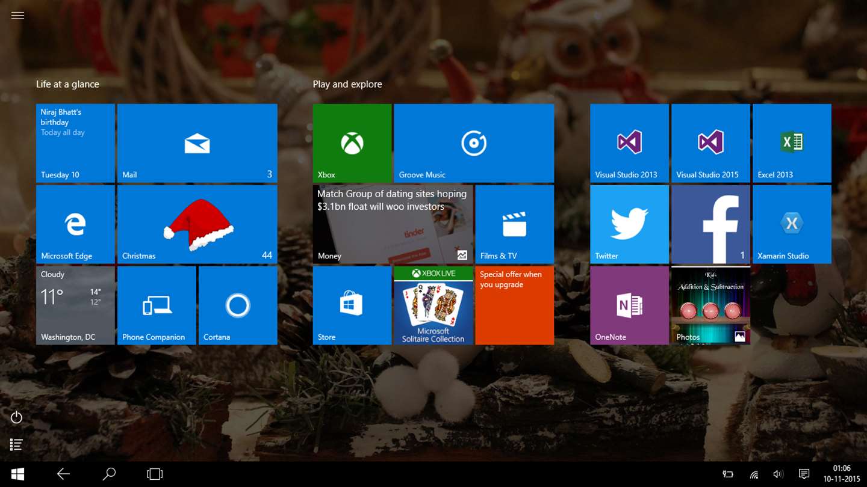Open the Photos tile

(x=710, y=305)
